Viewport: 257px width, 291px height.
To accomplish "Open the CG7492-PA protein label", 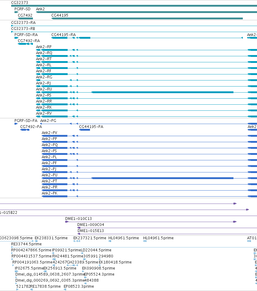I will click(x=31, y=127).
